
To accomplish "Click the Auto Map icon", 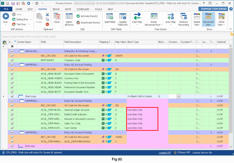I will point(171,16).
